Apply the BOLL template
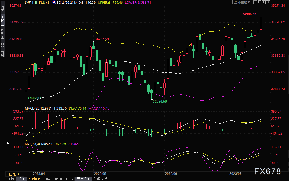 coord(69,179)
